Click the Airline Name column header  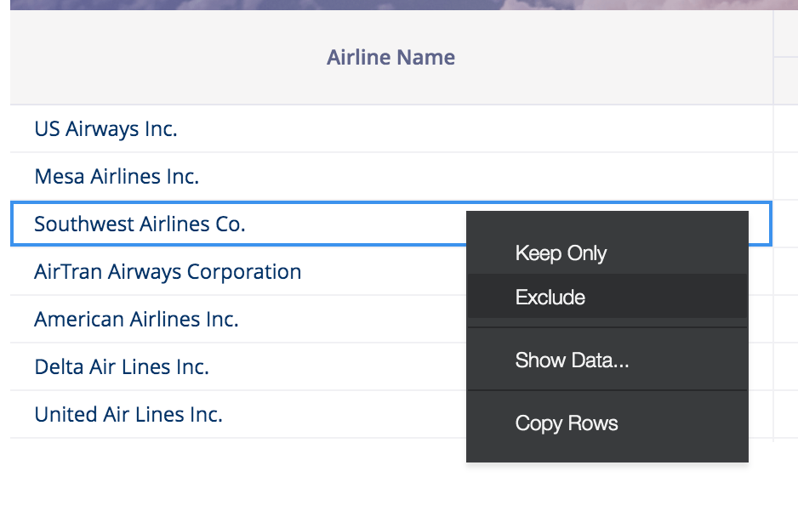[x=390, y=58]
